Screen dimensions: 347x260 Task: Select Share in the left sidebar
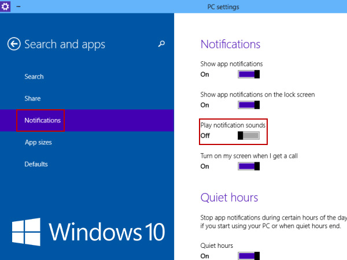[32, 99]
